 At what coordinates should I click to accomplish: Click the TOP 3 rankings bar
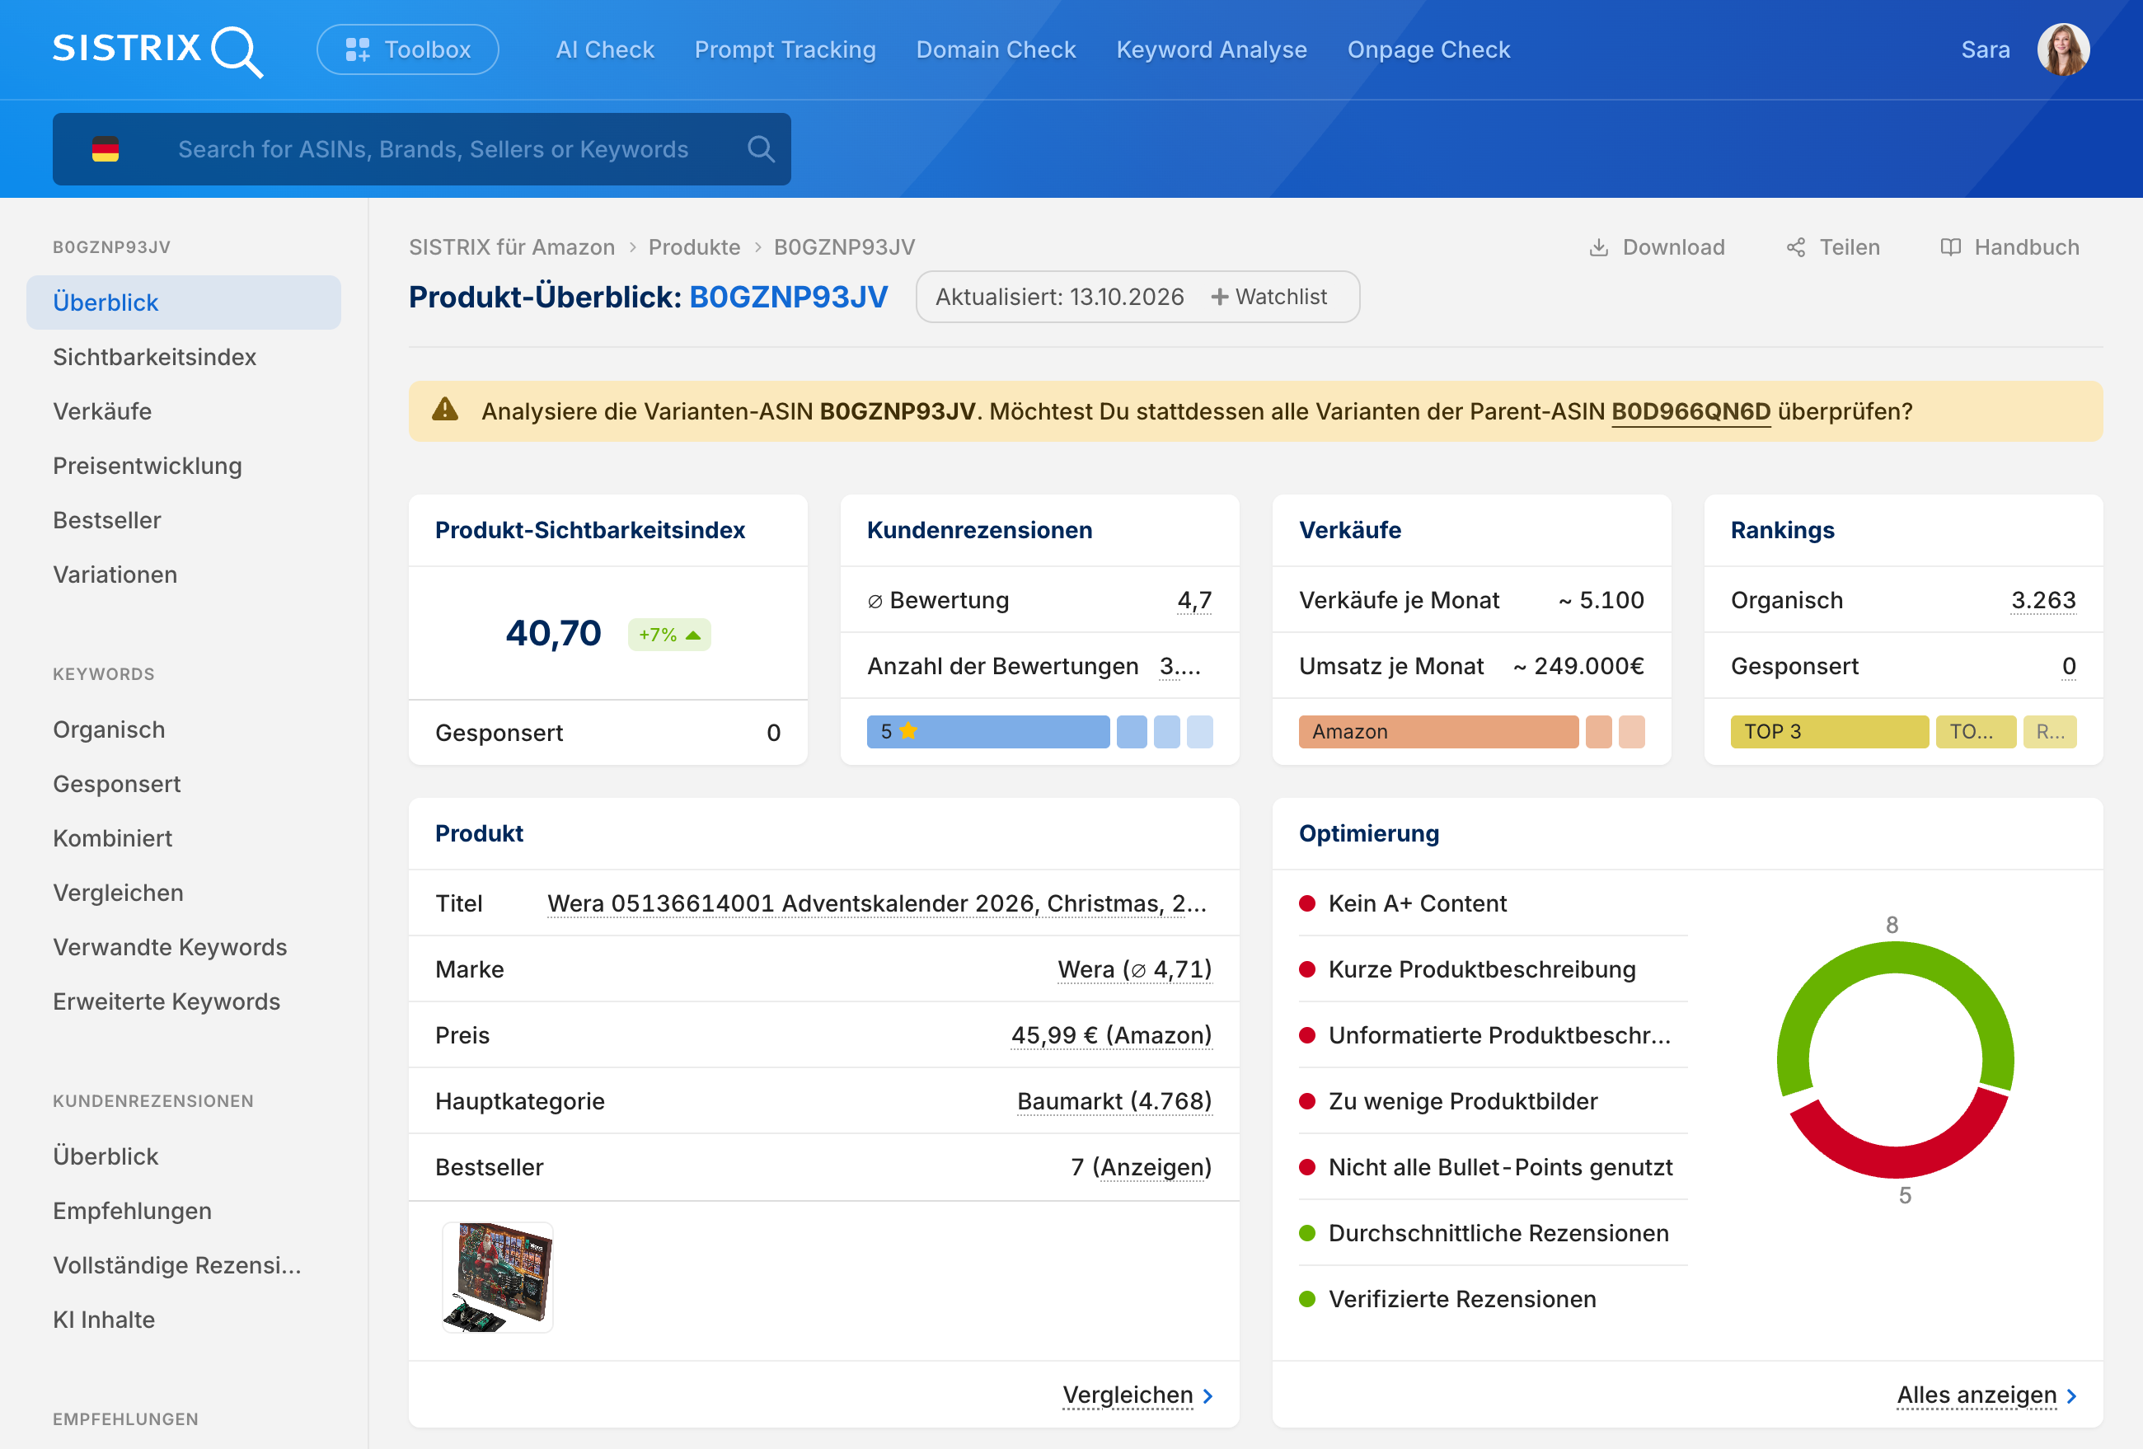click(1830, 731)
